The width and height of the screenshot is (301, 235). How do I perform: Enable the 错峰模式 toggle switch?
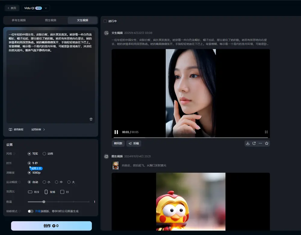tap(30, 211)
